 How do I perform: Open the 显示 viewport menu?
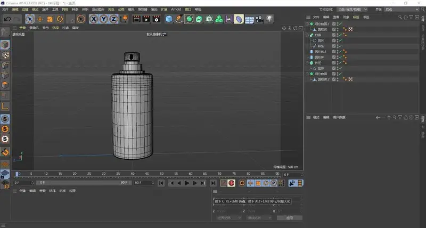pyautogui.click(x=45, y=28)
